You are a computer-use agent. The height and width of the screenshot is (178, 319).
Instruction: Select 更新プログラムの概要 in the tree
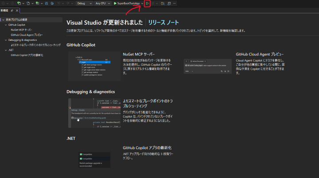pyautogui.click(x=16, y=20)
